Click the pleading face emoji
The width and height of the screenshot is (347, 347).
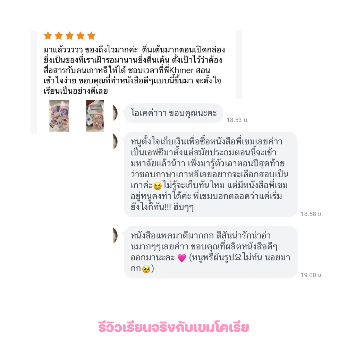click(146, 269)
